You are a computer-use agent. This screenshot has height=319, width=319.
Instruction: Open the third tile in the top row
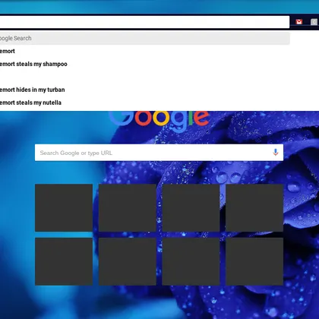(191, 208)
